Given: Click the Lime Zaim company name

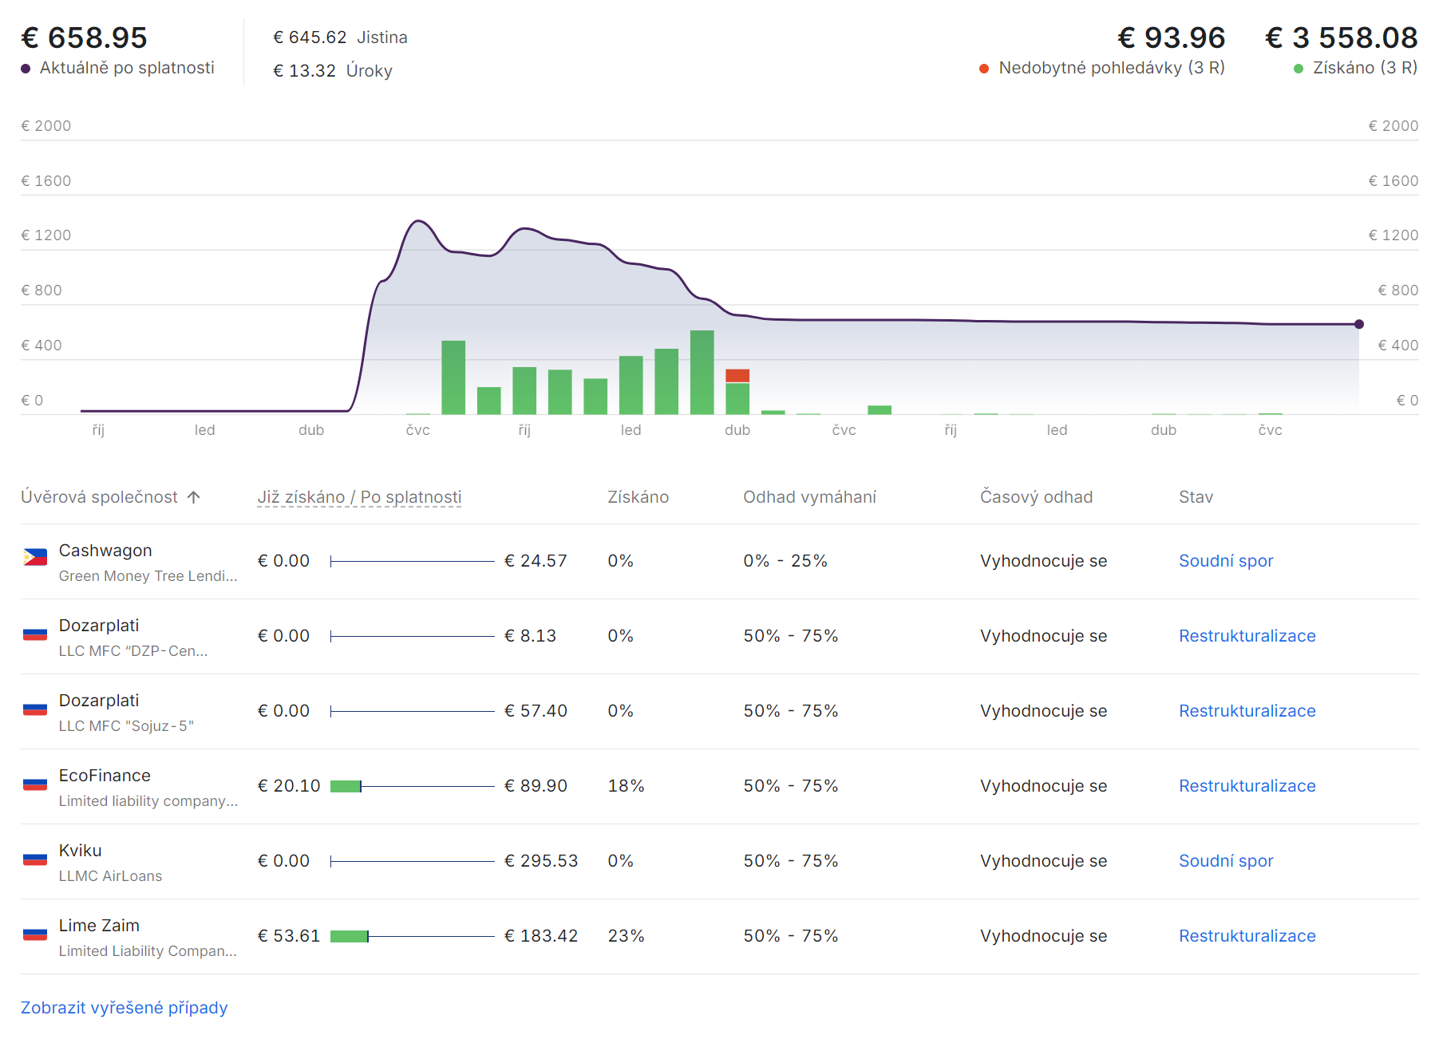Looking at the screenshot, I should point(99,926).
